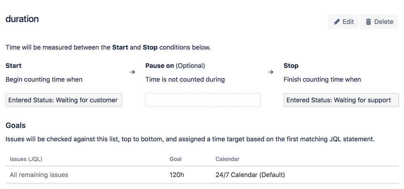Viewport: 404px width, 189px height.
Task: Click the 'Pause on (Optional)' heading
Action: pyautogui.click(x=175, y=65)
